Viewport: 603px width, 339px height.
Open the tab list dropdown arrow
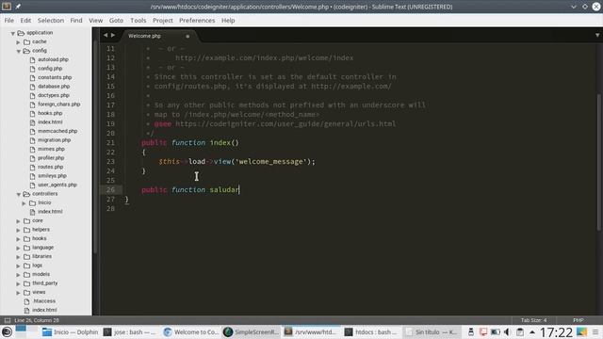coord(597,35)
